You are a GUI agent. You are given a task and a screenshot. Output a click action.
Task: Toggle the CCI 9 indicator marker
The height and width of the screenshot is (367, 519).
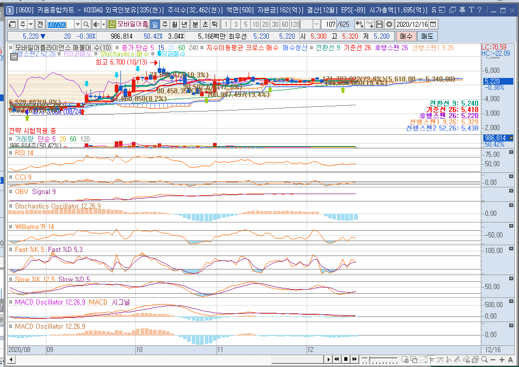10,177
